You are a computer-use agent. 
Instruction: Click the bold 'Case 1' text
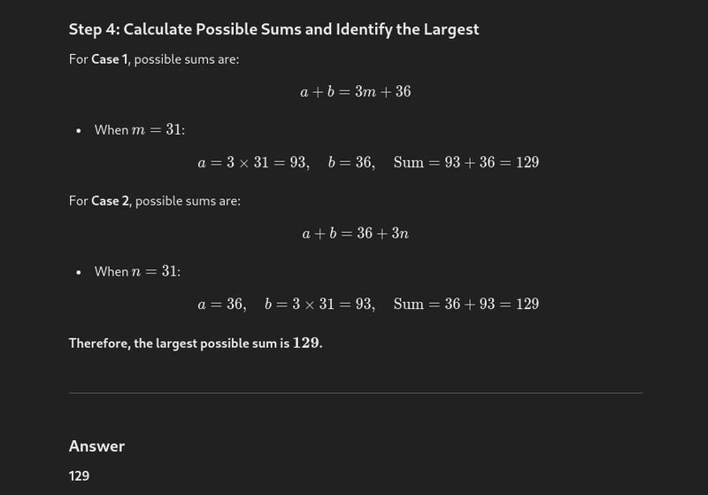pyautogui.click(x=109, y=59)
